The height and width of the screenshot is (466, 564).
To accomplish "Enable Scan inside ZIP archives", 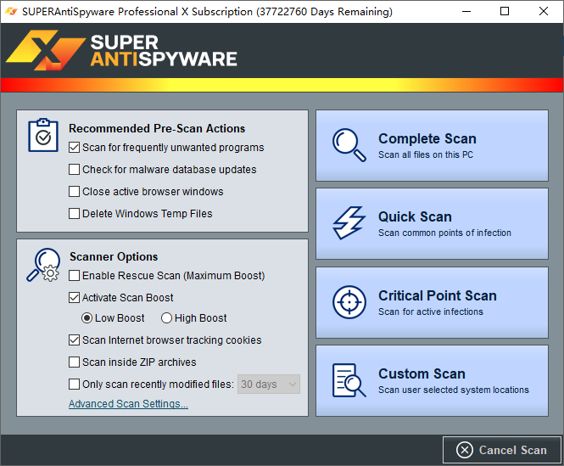I will pos(74,362).
